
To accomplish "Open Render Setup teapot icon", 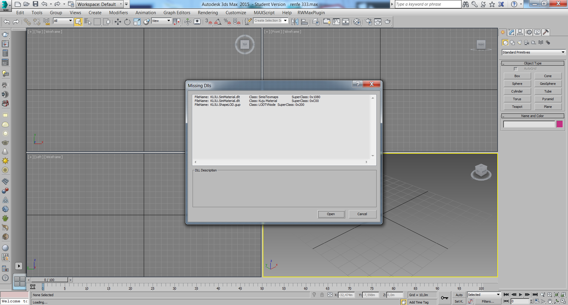I will click(368, 22).
